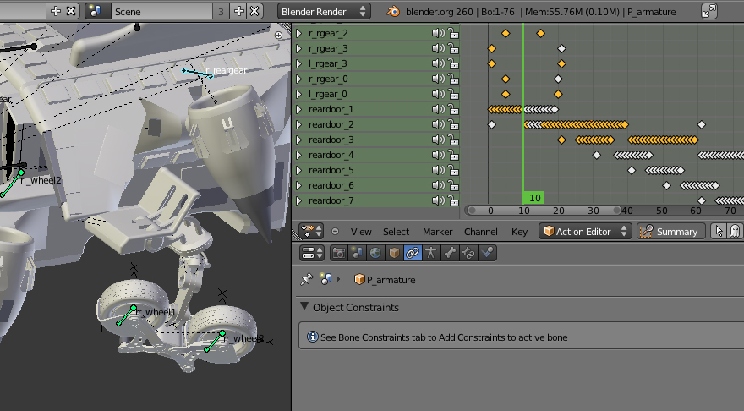Expand the reardoor_1 channel group

[x=299, y=109]
